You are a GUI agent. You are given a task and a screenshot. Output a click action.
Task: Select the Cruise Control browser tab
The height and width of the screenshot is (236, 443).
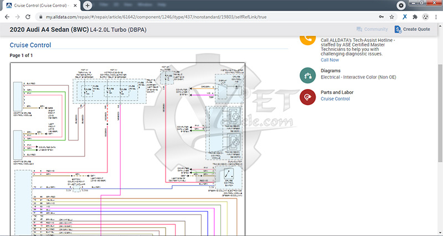41,6
